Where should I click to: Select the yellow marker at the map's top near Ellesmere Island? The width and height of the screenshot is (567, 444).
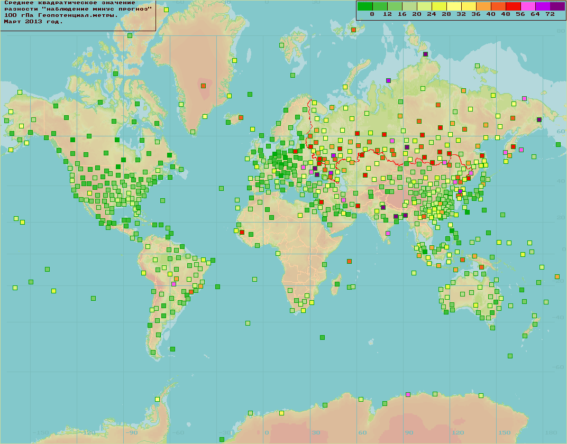pos(166,10)
